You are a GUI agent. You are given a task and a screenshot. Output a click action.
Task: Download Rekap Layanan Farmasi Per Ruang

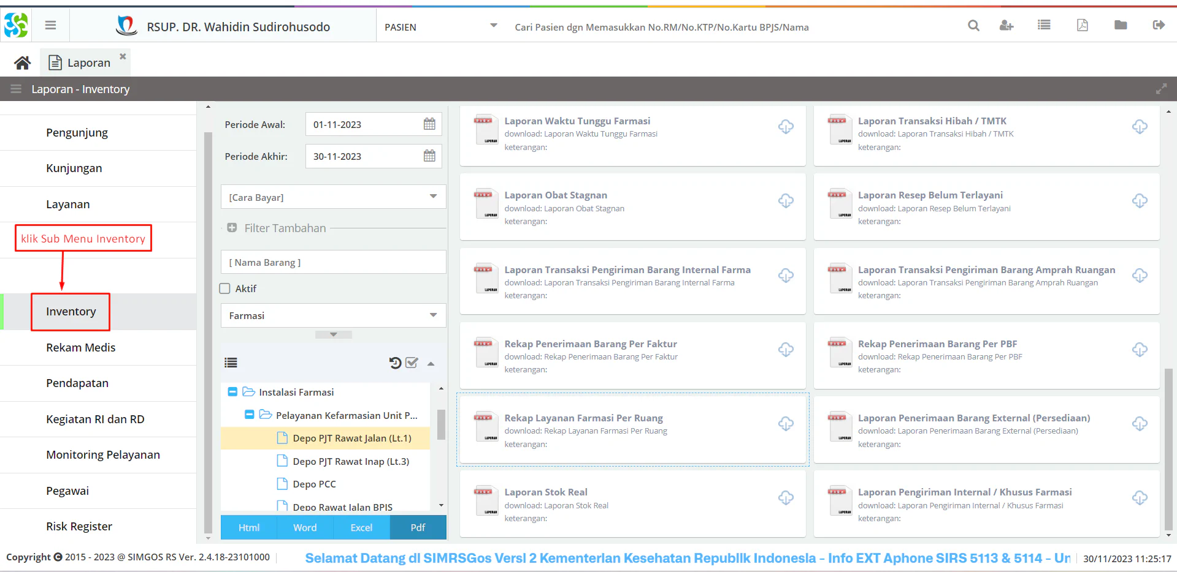[x=786, y=424]
